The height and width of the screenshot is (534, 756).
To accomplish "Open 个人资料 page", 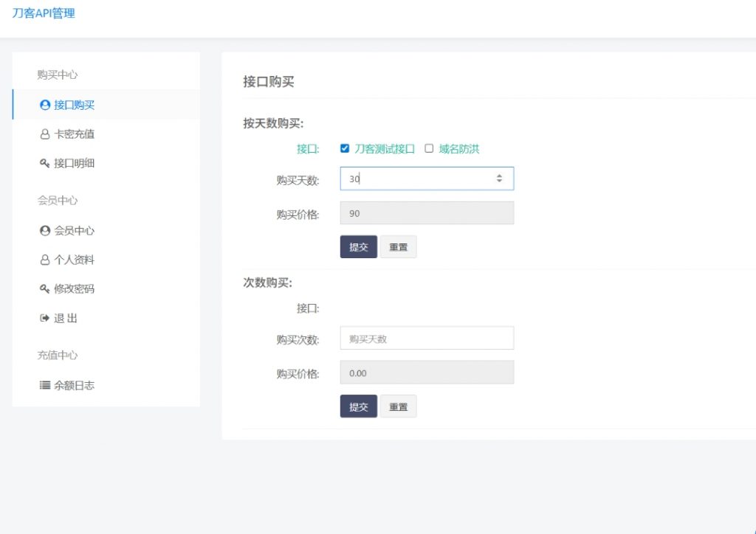I will tap(106, 260).
